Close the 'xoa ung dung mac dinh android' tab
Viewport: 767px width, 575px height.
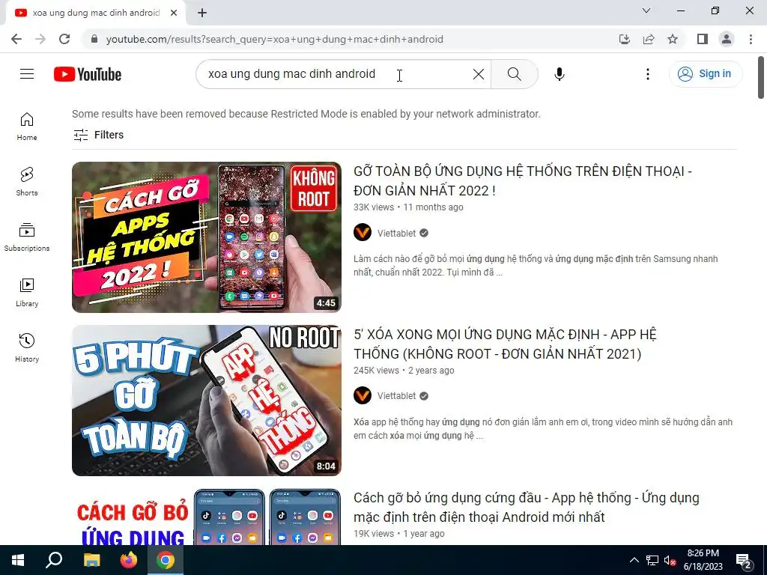pyautogui.click(x=174, y=13)
